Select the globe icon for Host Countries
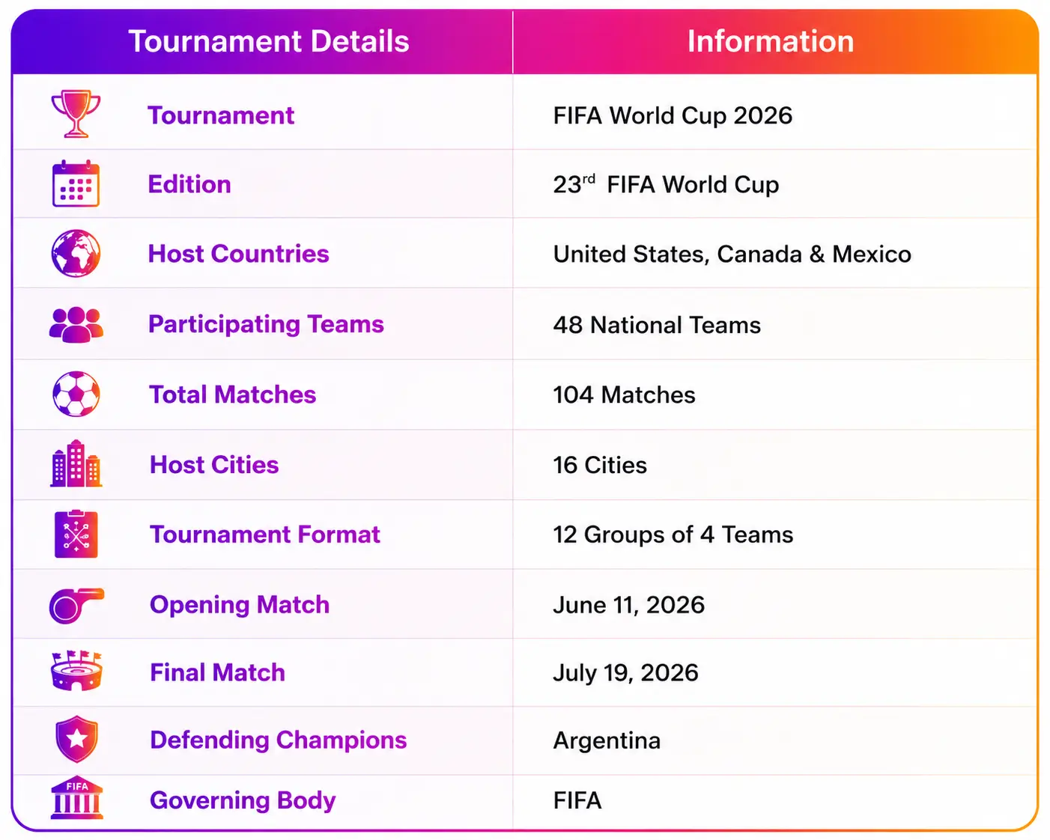Screen dimensions: 1050x840 (76, 253)
